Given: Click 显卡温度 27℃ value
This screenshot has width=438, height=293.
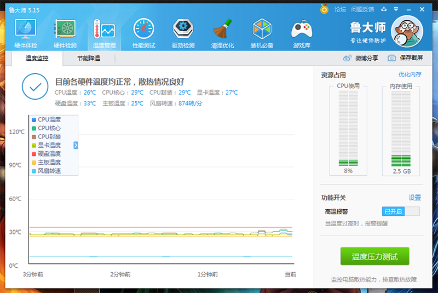Looking at the screenshot, I should [232, 93].
